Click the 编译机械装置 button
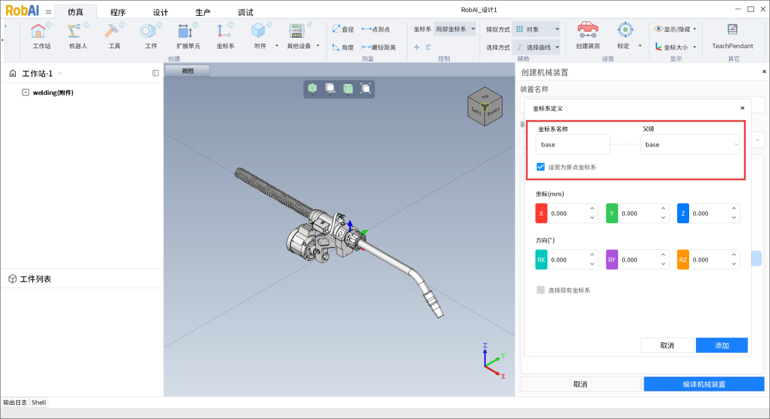The height and width of the screenshot is (419, 770). pos(704,384)
